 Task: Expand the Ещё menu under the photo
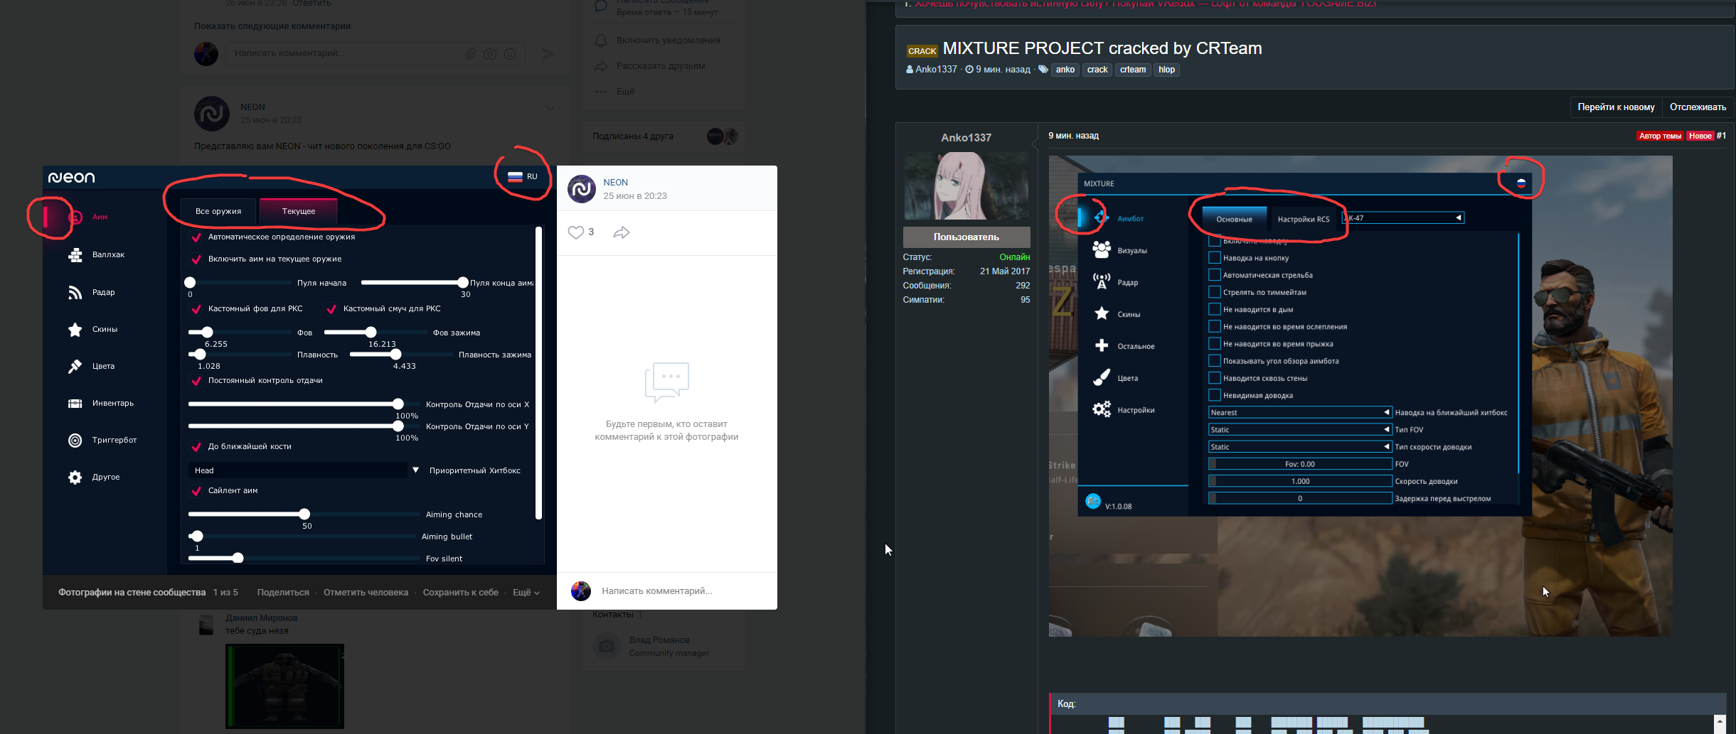tap(526, 593)
